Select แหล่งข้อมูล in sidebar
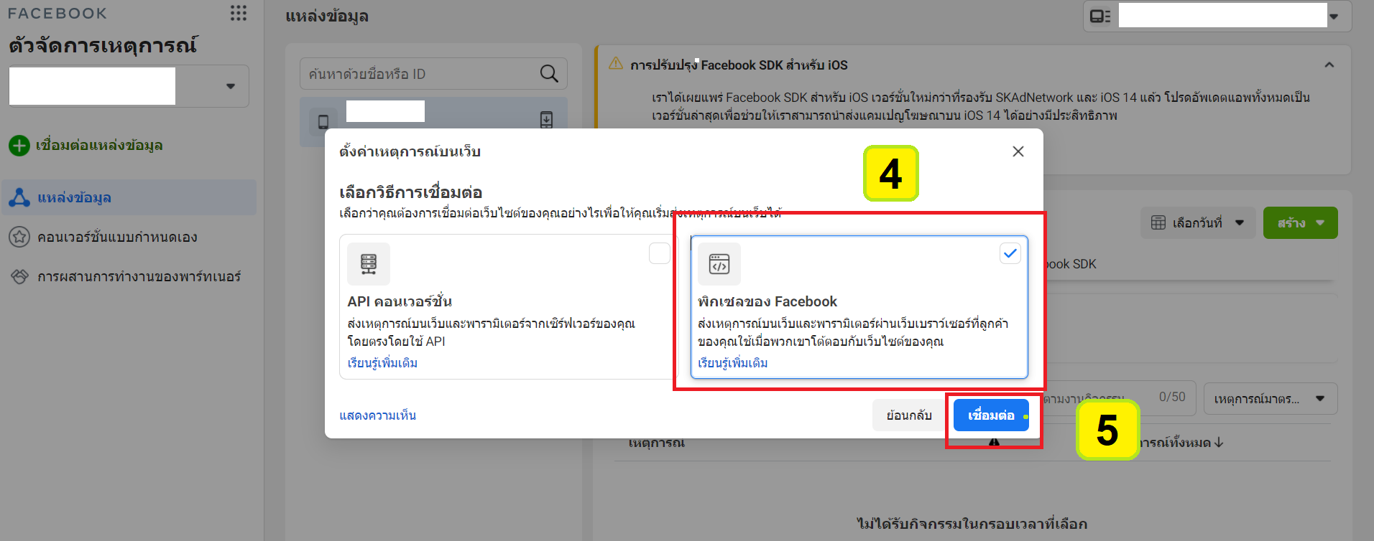The width and height of the screenshot is (1374, 541). 129,197
